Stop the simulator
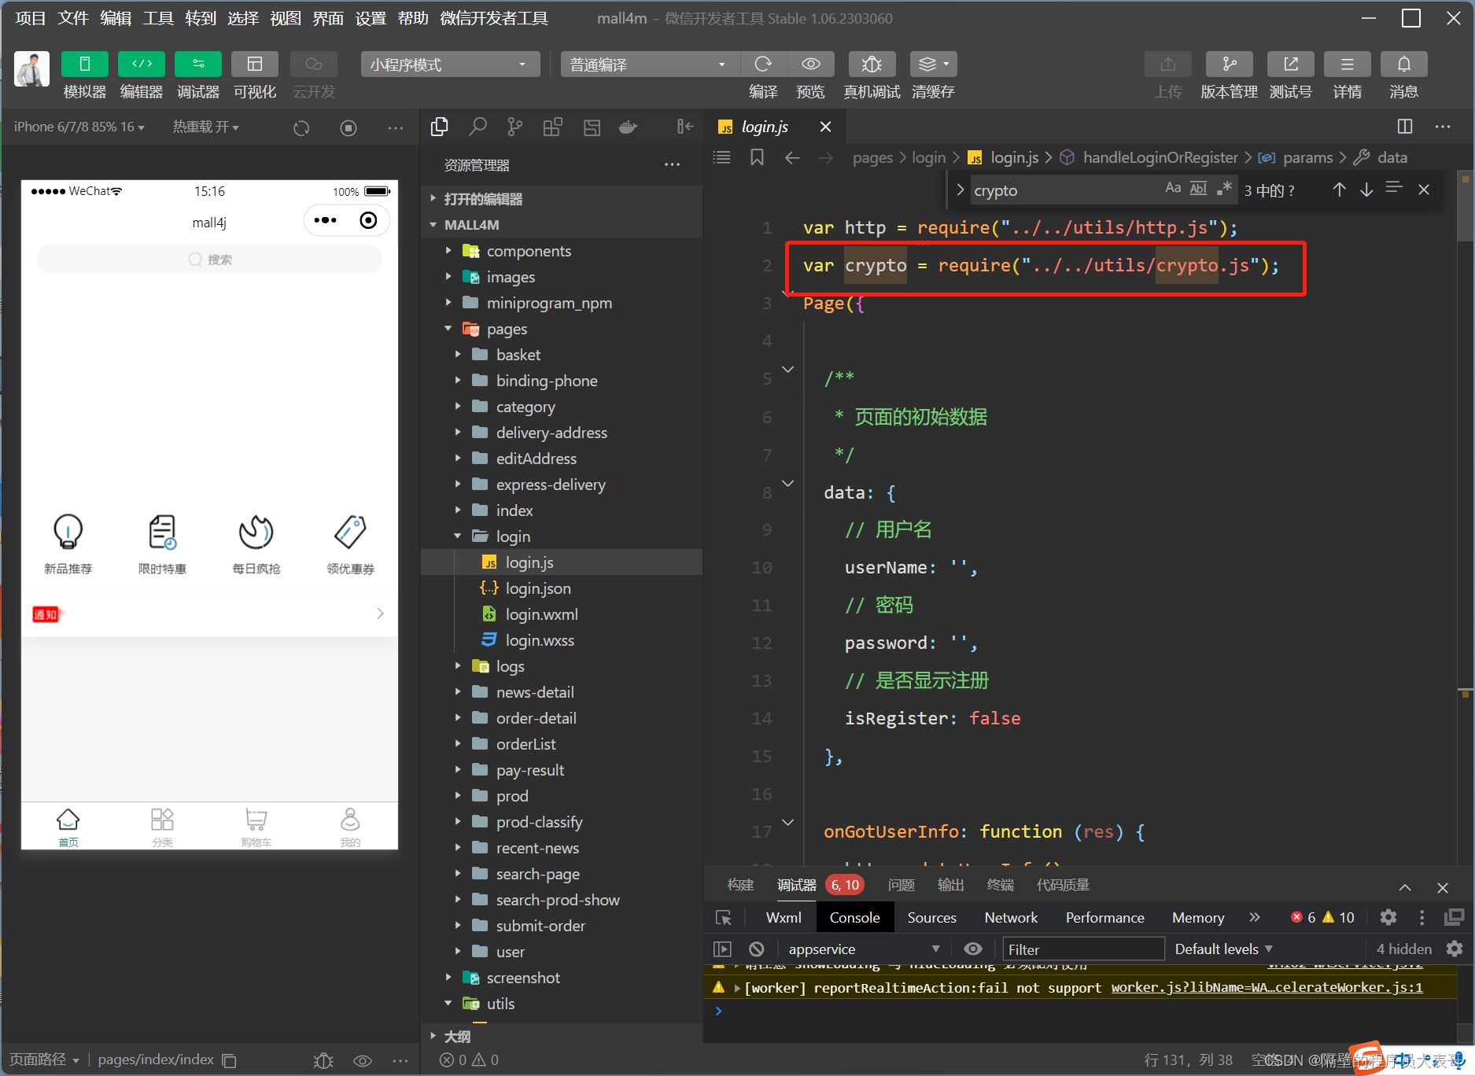Image resolution: width=1475 pixels, height=1076 pixels. click(x=348, y=127)
